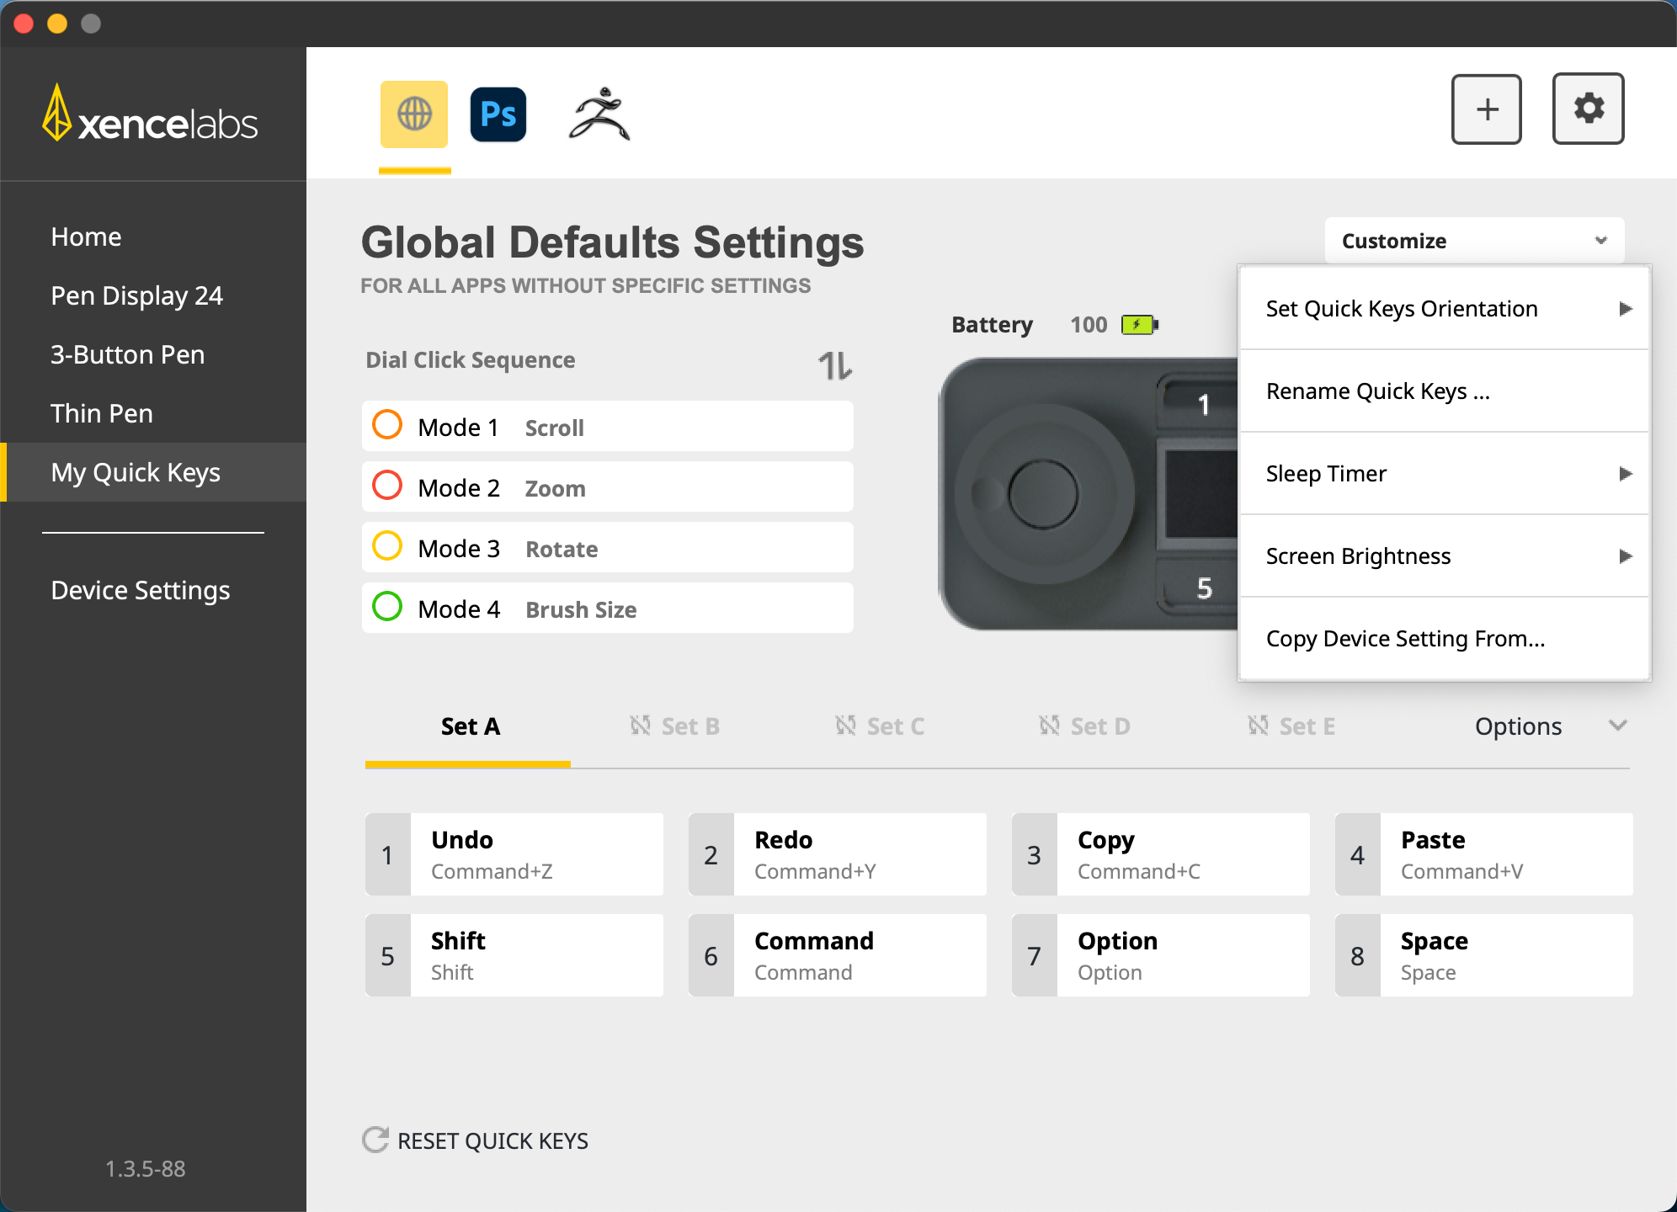The width and height of the screenshot is (1677, 1212).
Task: Select the orange Mode 1 Scroll ring
Action: coord(387,425)
